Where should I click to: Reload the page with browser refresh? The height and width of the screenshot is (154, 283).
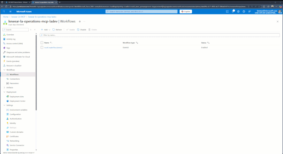[x=6, y=6]
